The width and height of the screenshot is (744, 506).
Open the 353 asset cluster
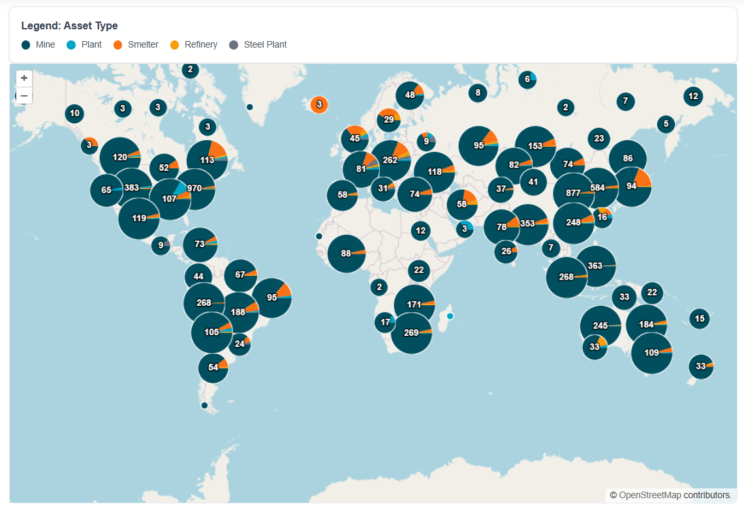coord(527,224)
